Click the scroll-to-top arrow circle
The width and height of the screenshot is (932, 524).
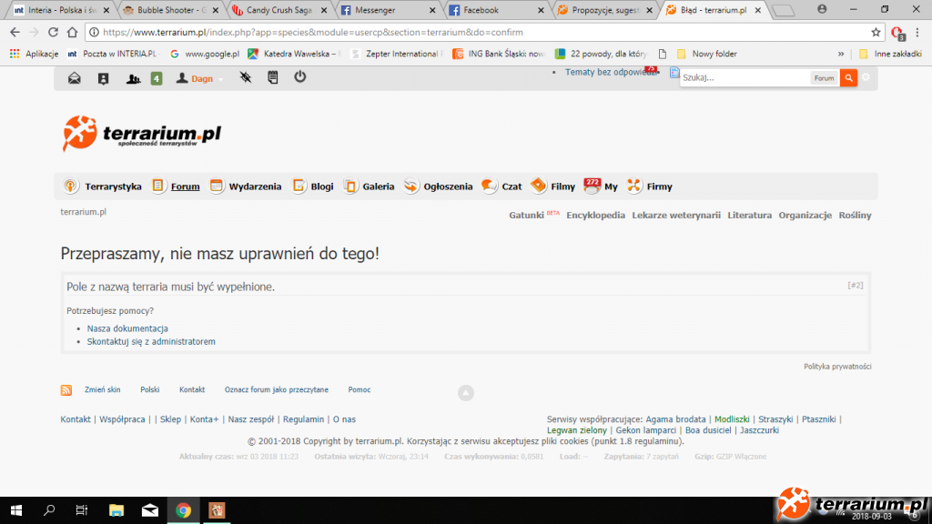tap(466, 393)
